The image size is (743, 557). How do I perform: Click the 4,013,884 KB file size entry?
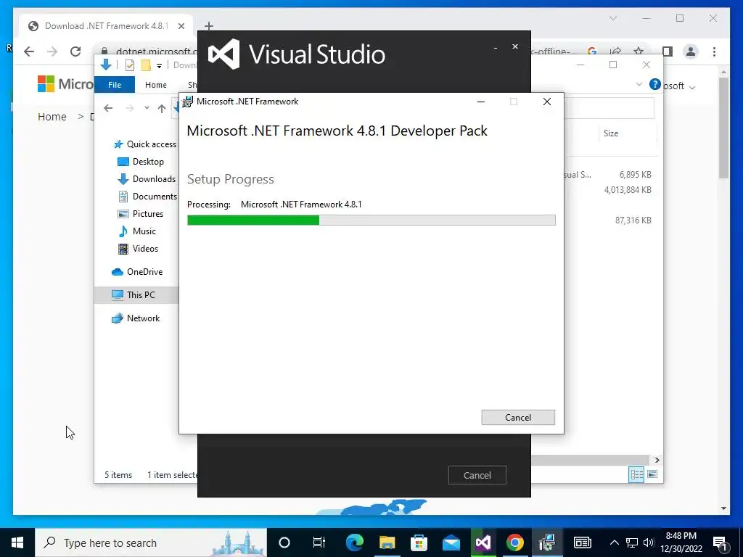click(628, 190)
